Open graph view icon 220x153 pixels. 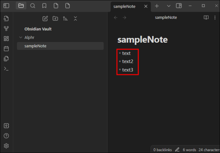[6, 29]
